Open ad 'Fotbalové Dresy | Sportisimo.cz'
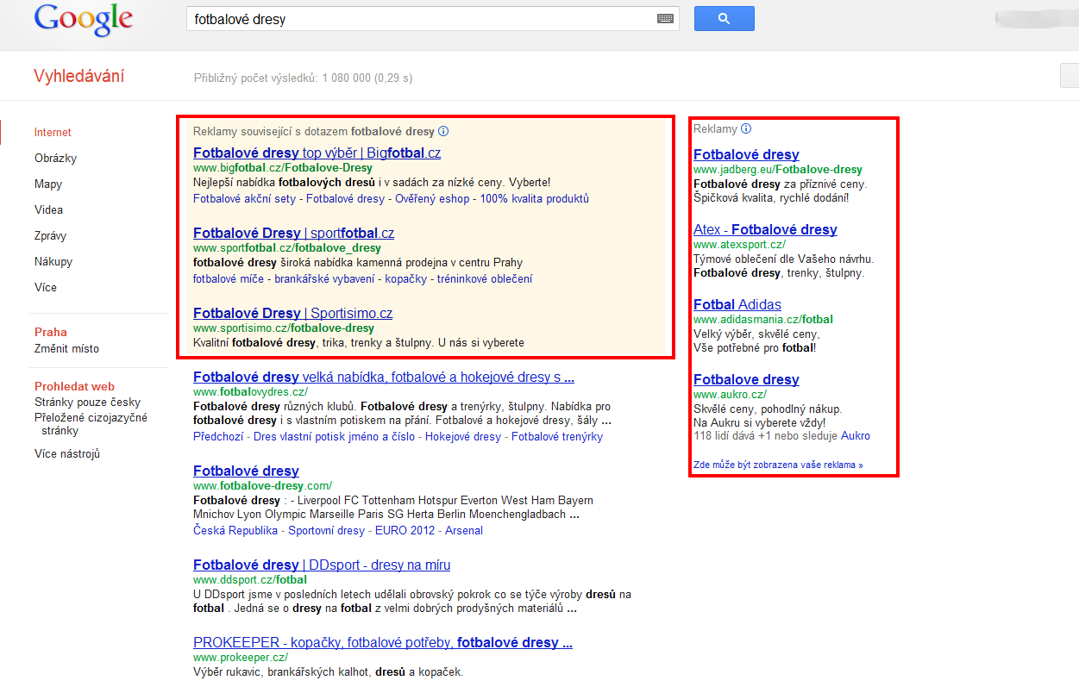Viewport: 1079px width, 693px height. (x=292, y=314)
